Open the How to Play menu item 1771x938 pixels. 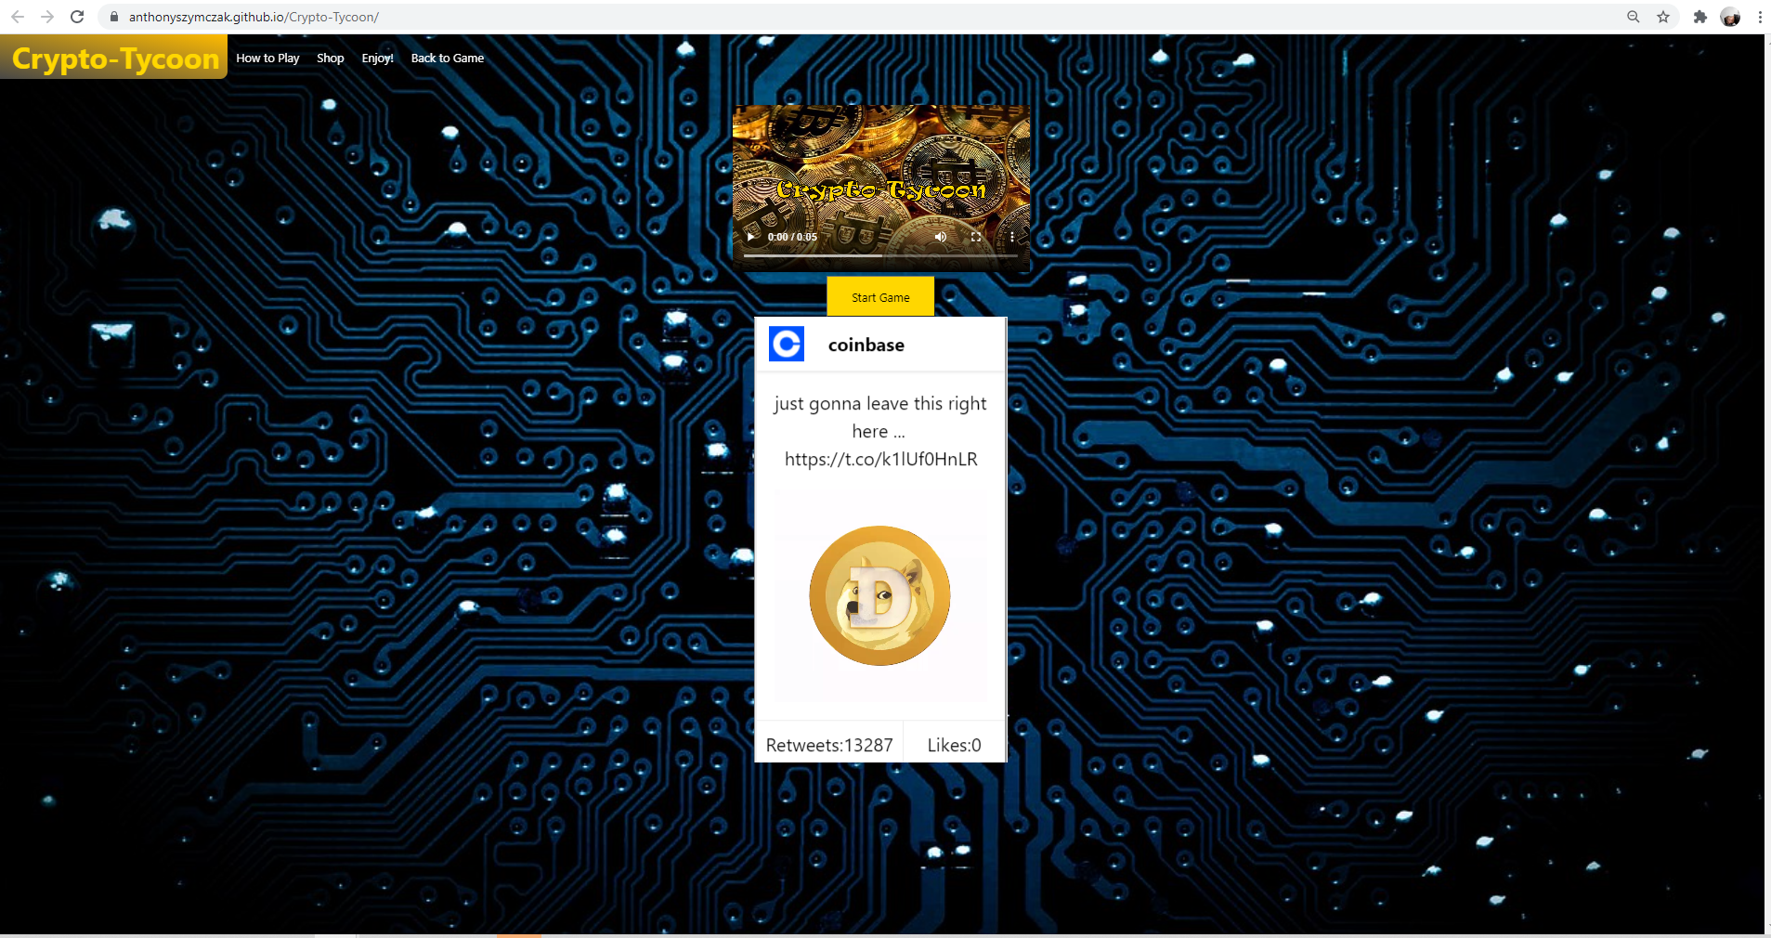pyautogui.click(x=267, y=58)
